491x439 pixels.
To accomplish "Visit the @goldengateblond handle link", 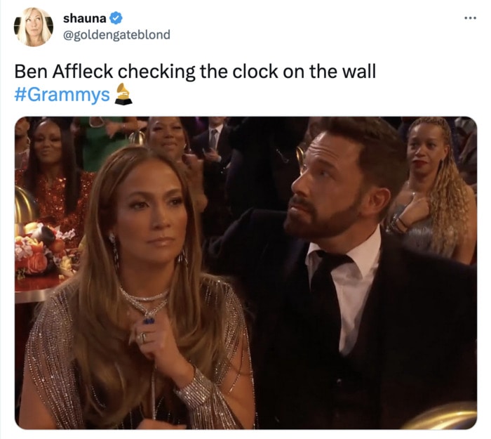I will click(x=116, y=35).
